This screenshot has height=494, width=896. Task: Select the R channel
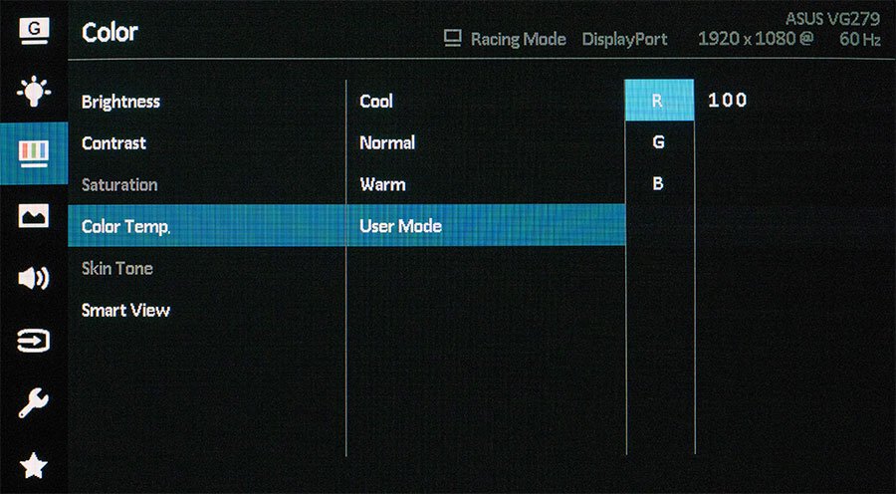(x=659, y=100)
